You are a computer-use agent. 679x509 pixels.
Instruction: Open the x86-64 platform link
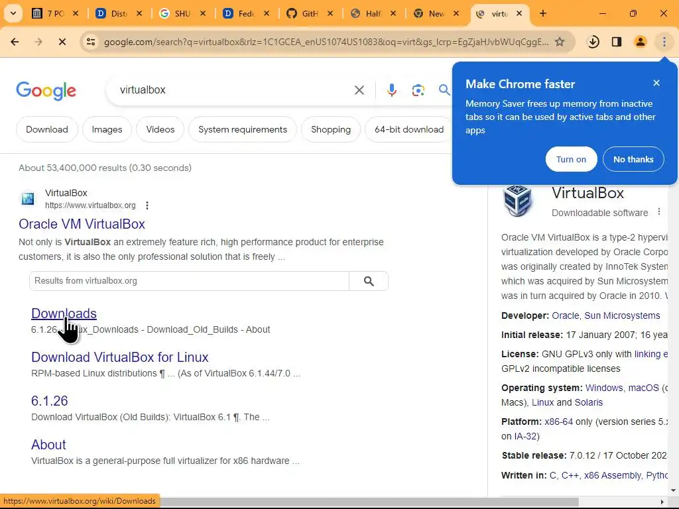pos(558,422)
